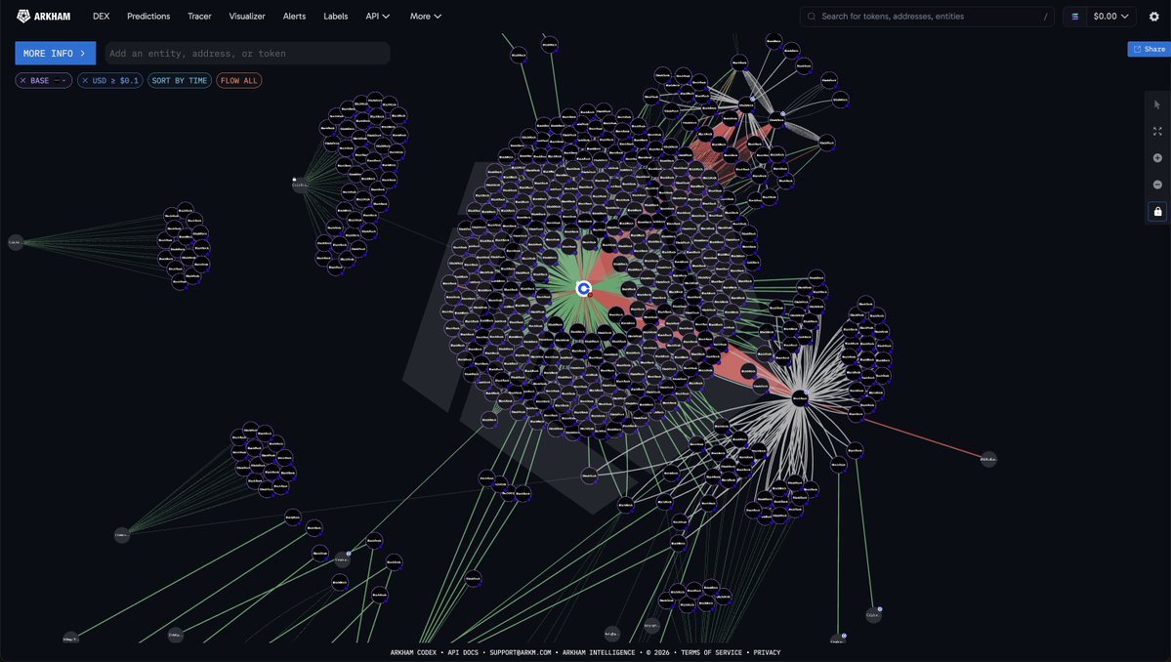1171x662 pixels.
Task: Switch to the Visualizer page
Action: 247,17
